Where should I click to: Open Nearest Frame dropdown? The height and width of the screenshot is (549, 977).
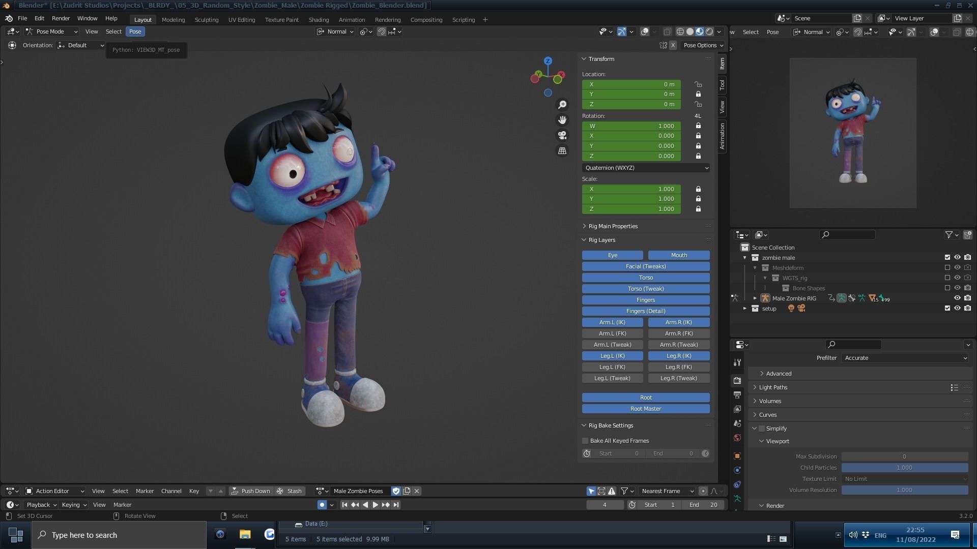(x=667, y=491)
